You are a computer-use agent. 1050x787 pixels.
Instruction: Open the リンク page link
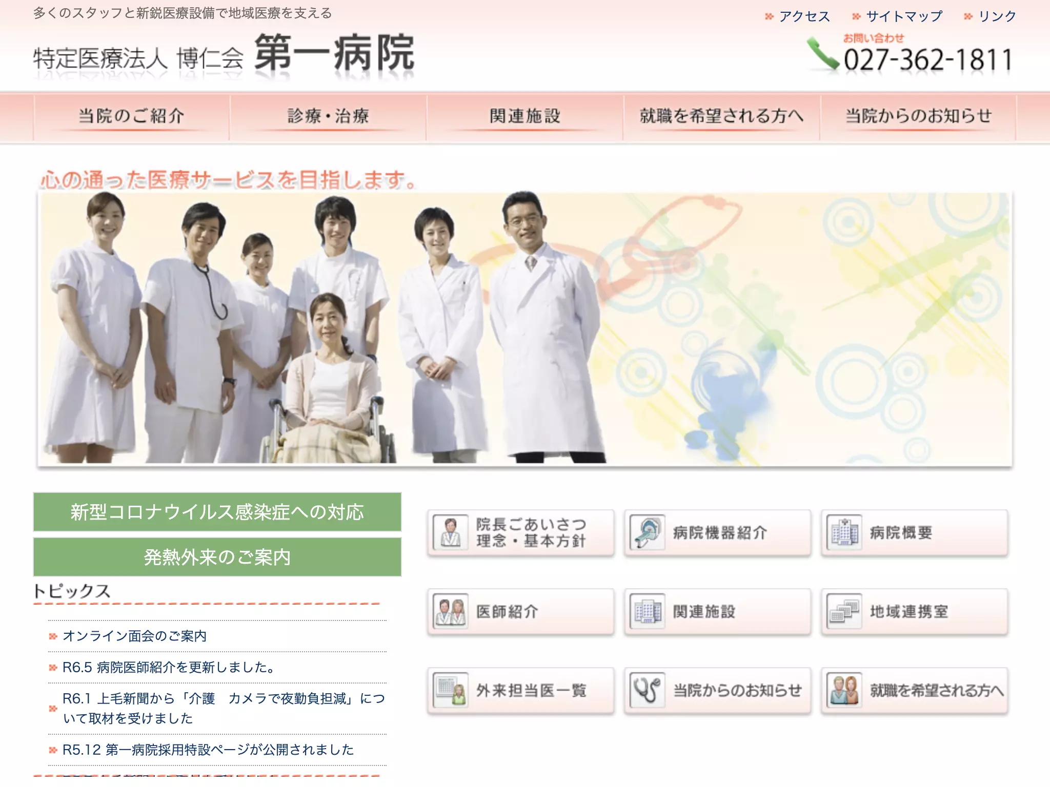(x=997, y=16)
